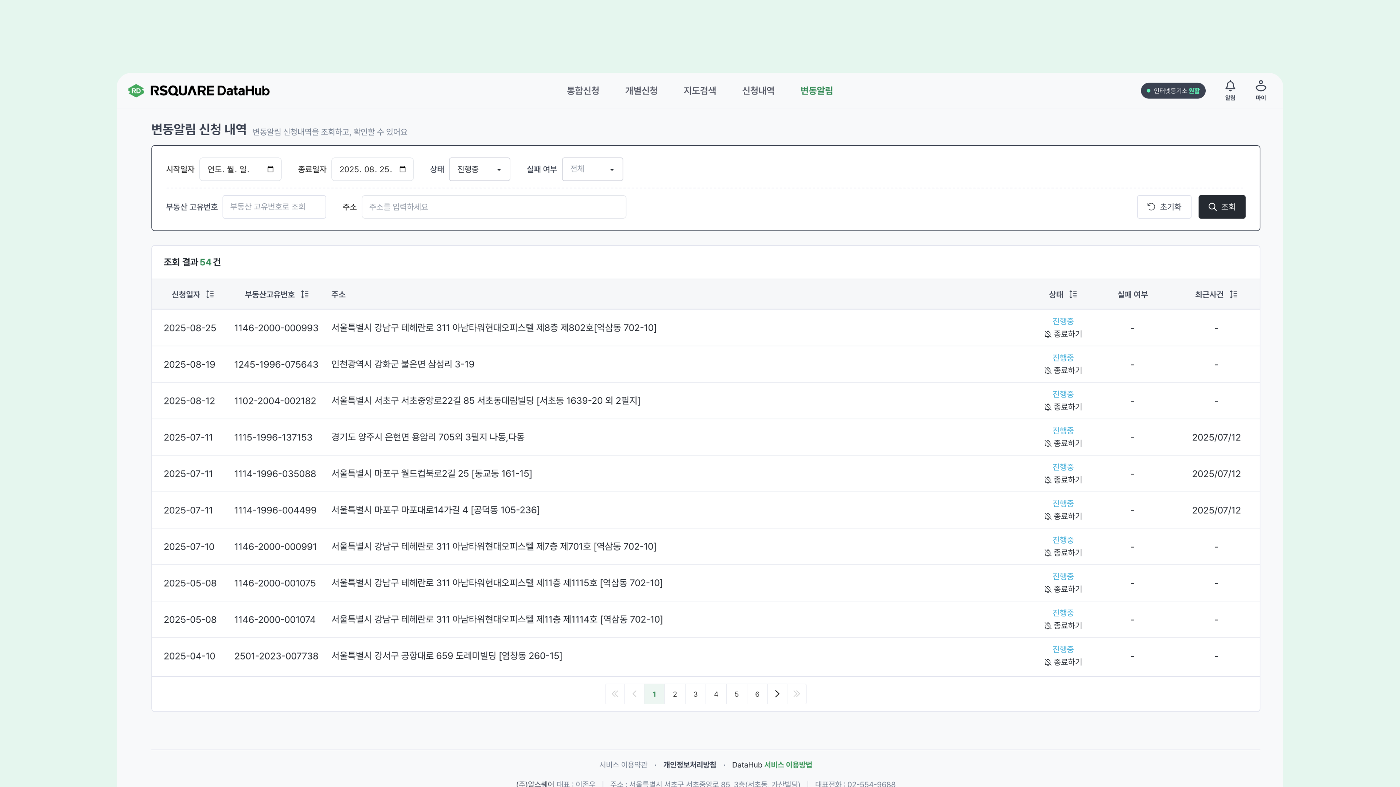The image size is (1400, 787).
Task: Open the 지도검색 menu tab
Action: (x=700, y=91)
